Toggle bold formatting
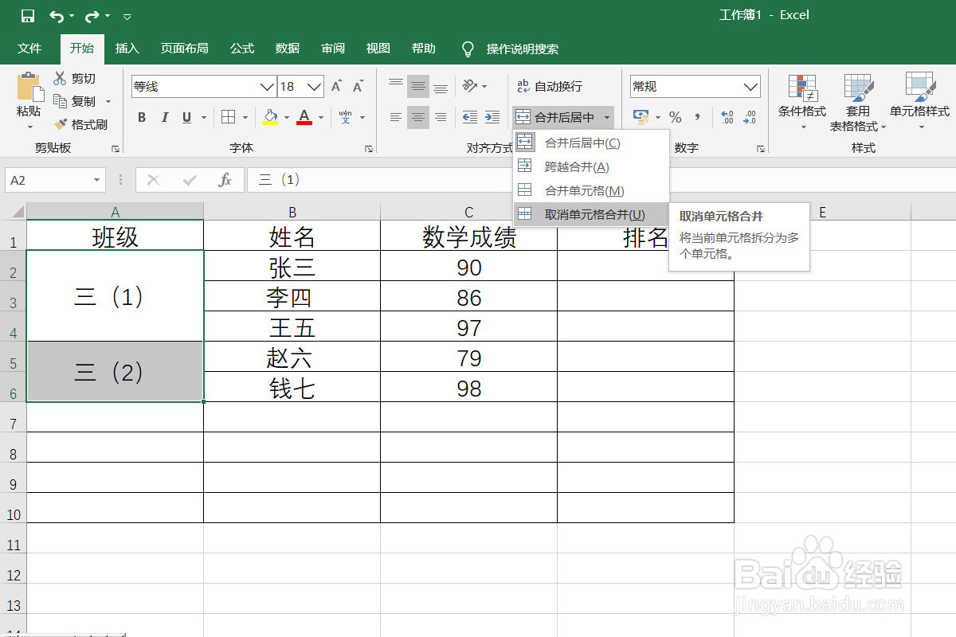956x637 pixels. [x=141, y=117]
